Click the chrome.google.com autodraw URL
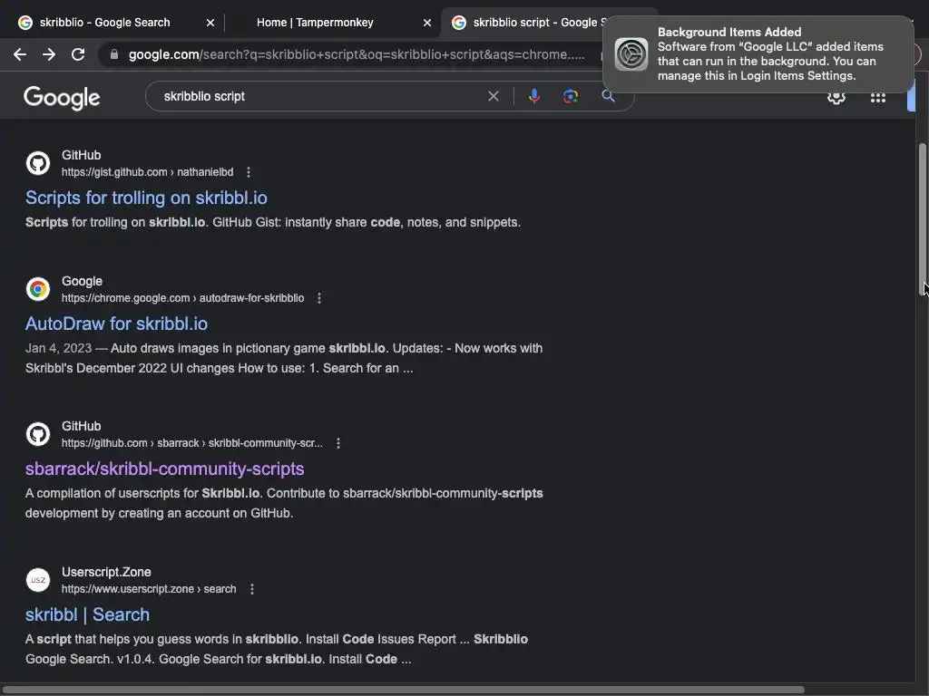 (182, 298)
